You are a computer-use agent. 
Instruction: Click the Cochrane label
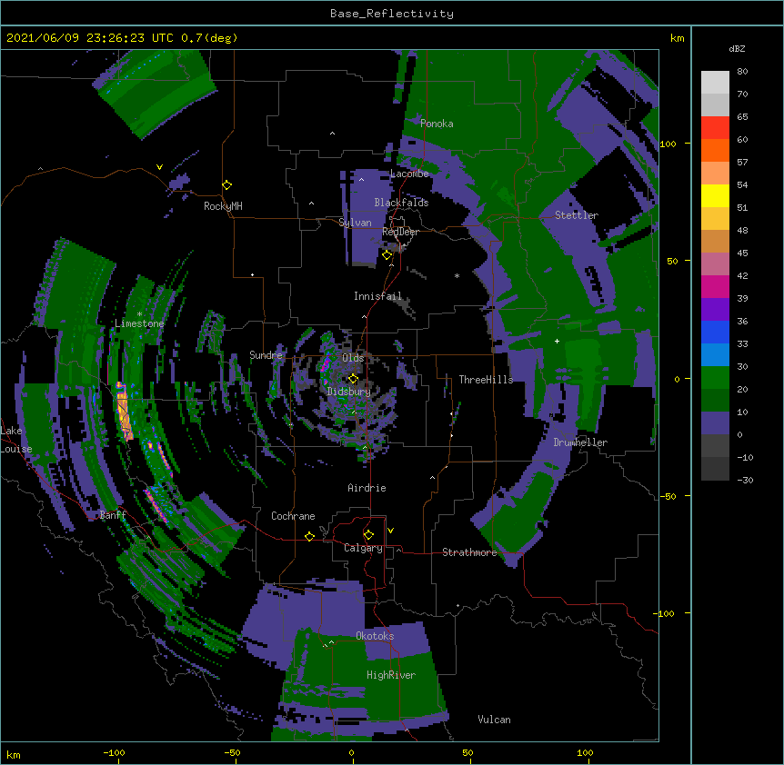[293, 516]
